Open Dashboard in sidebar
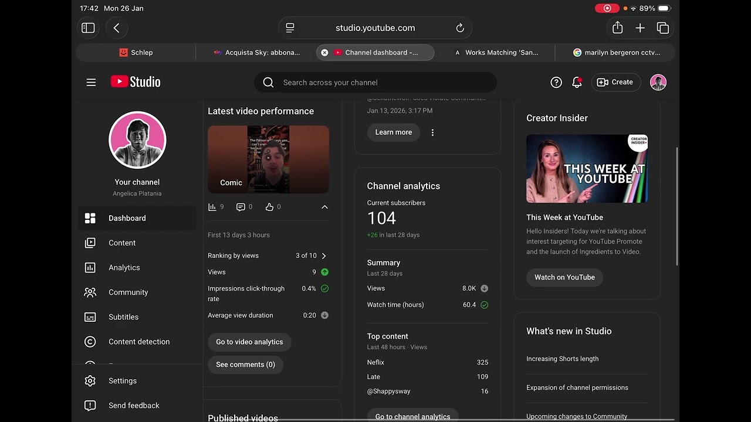 (137, 218)
